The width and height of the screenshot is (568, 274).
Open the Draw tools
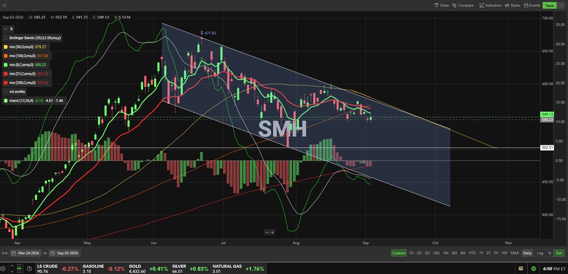point(442,5)
